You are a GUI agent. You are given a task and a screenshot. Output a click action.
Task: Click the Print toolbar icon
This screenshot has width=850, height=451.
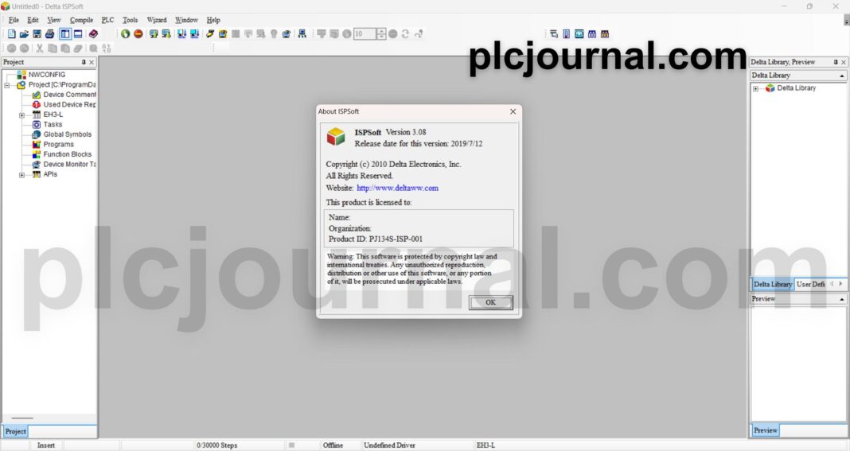(50, 34)
